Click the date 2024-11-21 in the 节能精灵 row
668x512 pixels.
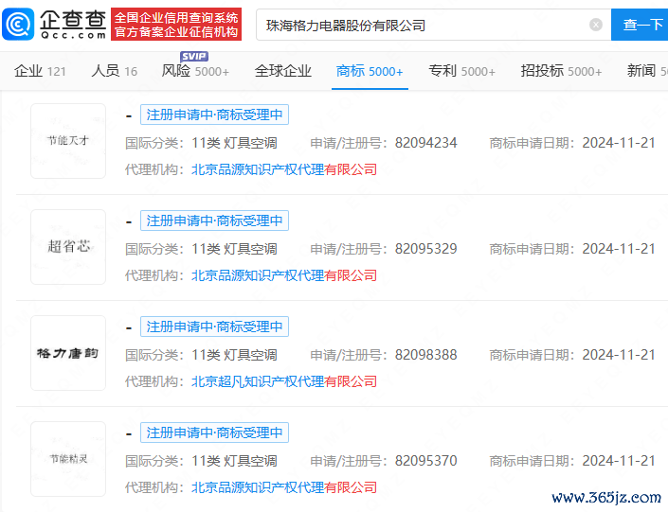[x=619, y=461]
